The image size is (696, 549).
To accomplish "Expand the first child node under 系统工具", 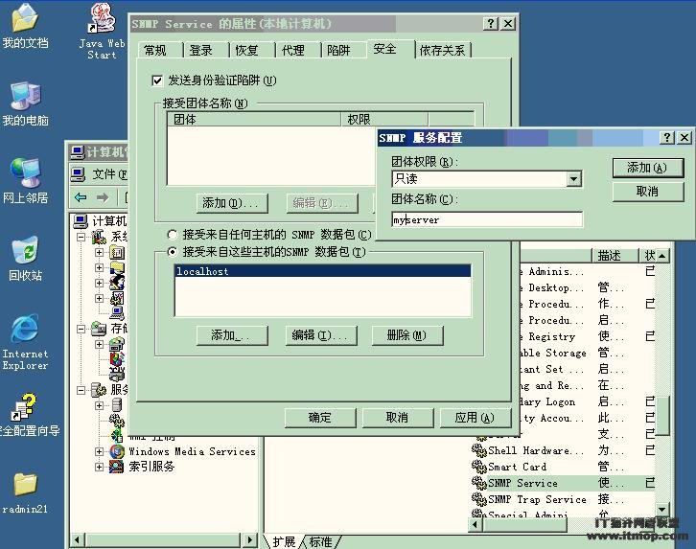I will [x=99, y=252].
